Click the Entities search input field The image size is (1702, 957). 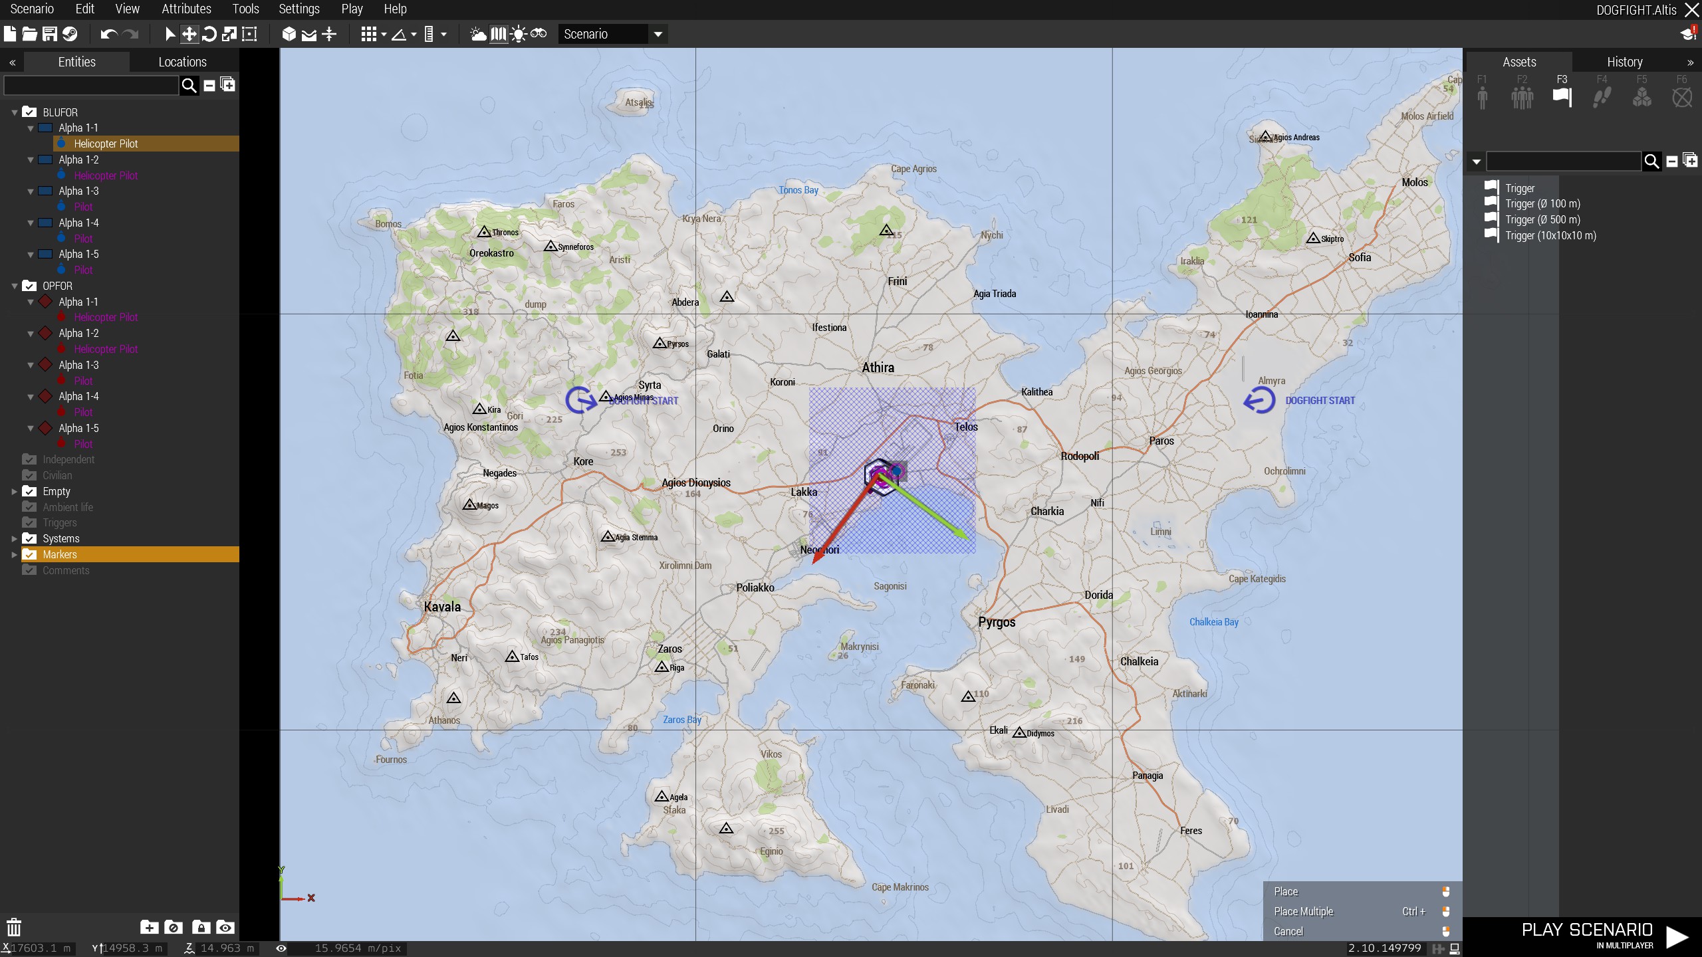(92, 85)
